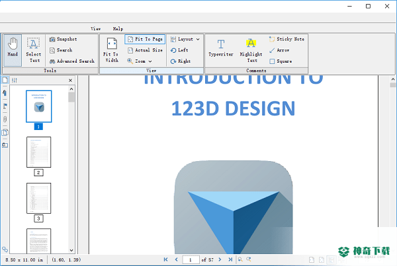Open the Search tool
This screenshot has height=266, width=397.
click(61, 50)
